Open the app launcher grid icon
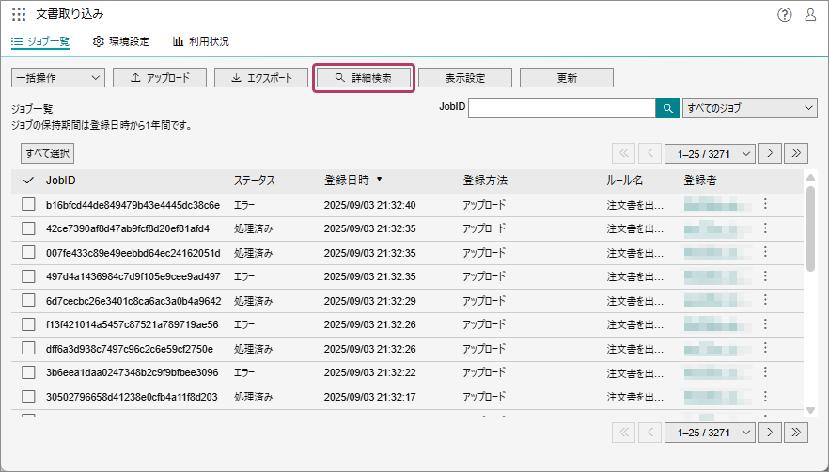The width and height of the screenshot is (829, 472). pos(19,14)
